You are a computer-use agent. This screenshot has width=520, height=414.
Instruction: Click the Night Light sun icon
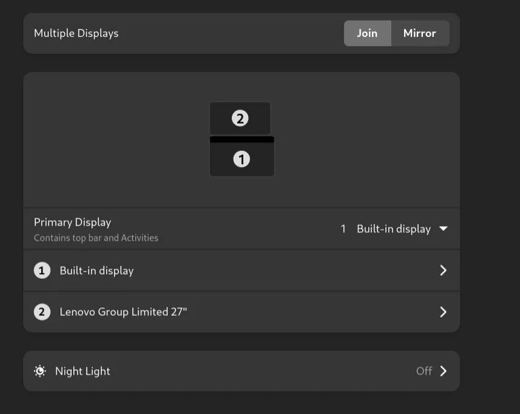[x=40, y=371]
